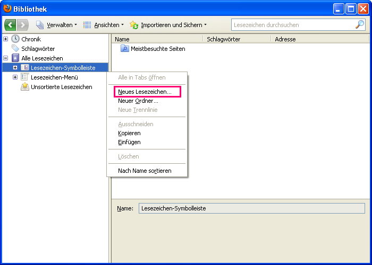Click the Schlagwörter tag icon
Image resolution: width=372 pixels, height=265 pixels.
(x=15, y=49)
